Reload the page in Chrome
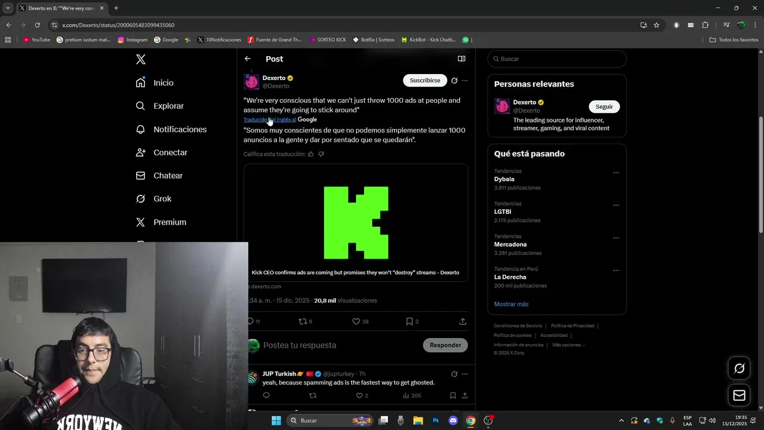Viewport: 764px width, 430px height. 37,25
